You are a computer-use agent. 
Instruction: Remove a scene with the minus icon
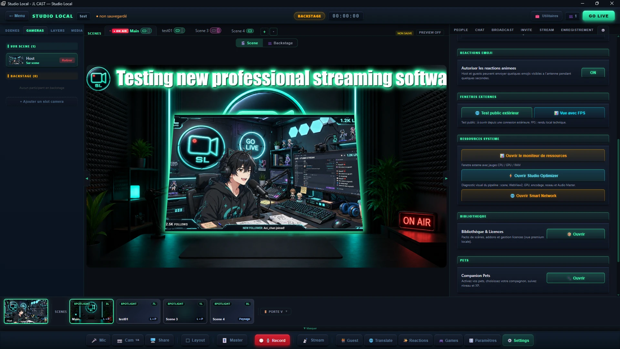click(x=274, y=32)
